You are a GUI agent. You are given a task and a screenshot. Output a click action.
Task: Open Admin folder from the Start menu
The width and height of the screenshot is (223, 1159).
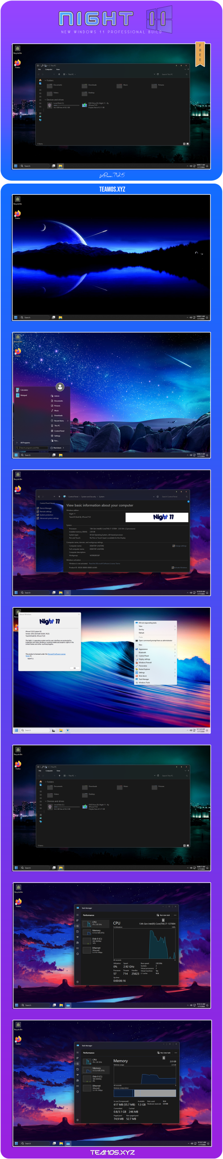tap(55, 396)
